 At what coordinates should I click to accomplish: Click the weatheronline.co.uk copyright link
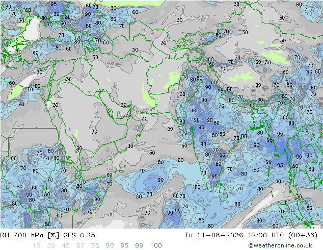point(280,245)
